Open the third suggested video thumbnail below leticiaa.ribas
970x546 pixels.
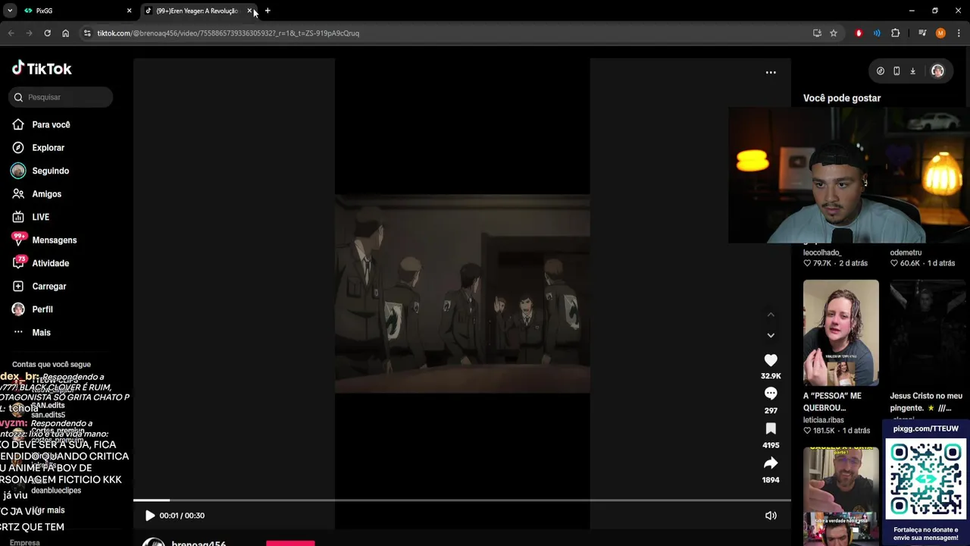tap(841, 496)
